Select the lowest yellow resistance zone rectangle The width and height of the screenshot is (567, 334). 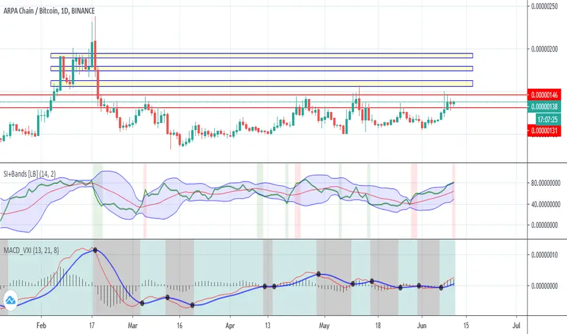coord(262,83)
